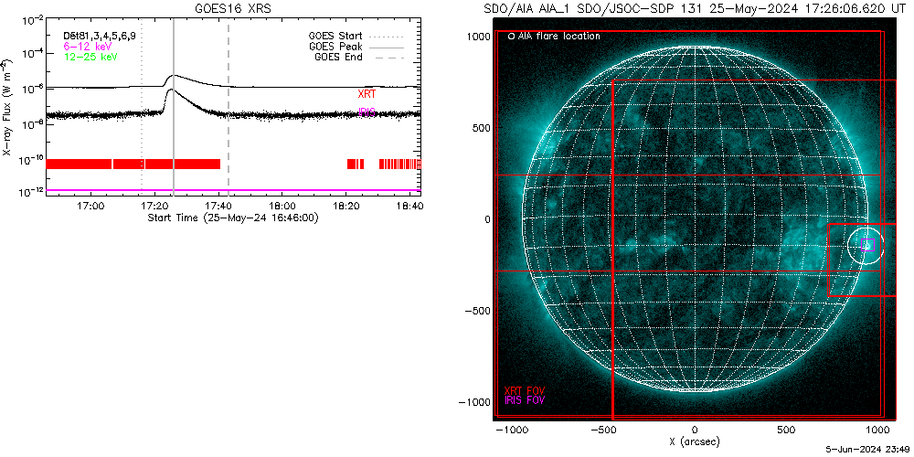The image size is (914, 457).
Task: Click the magenta 'IRIS FOV' legend text
Action: pyautogui.click(x=526, y=401)
